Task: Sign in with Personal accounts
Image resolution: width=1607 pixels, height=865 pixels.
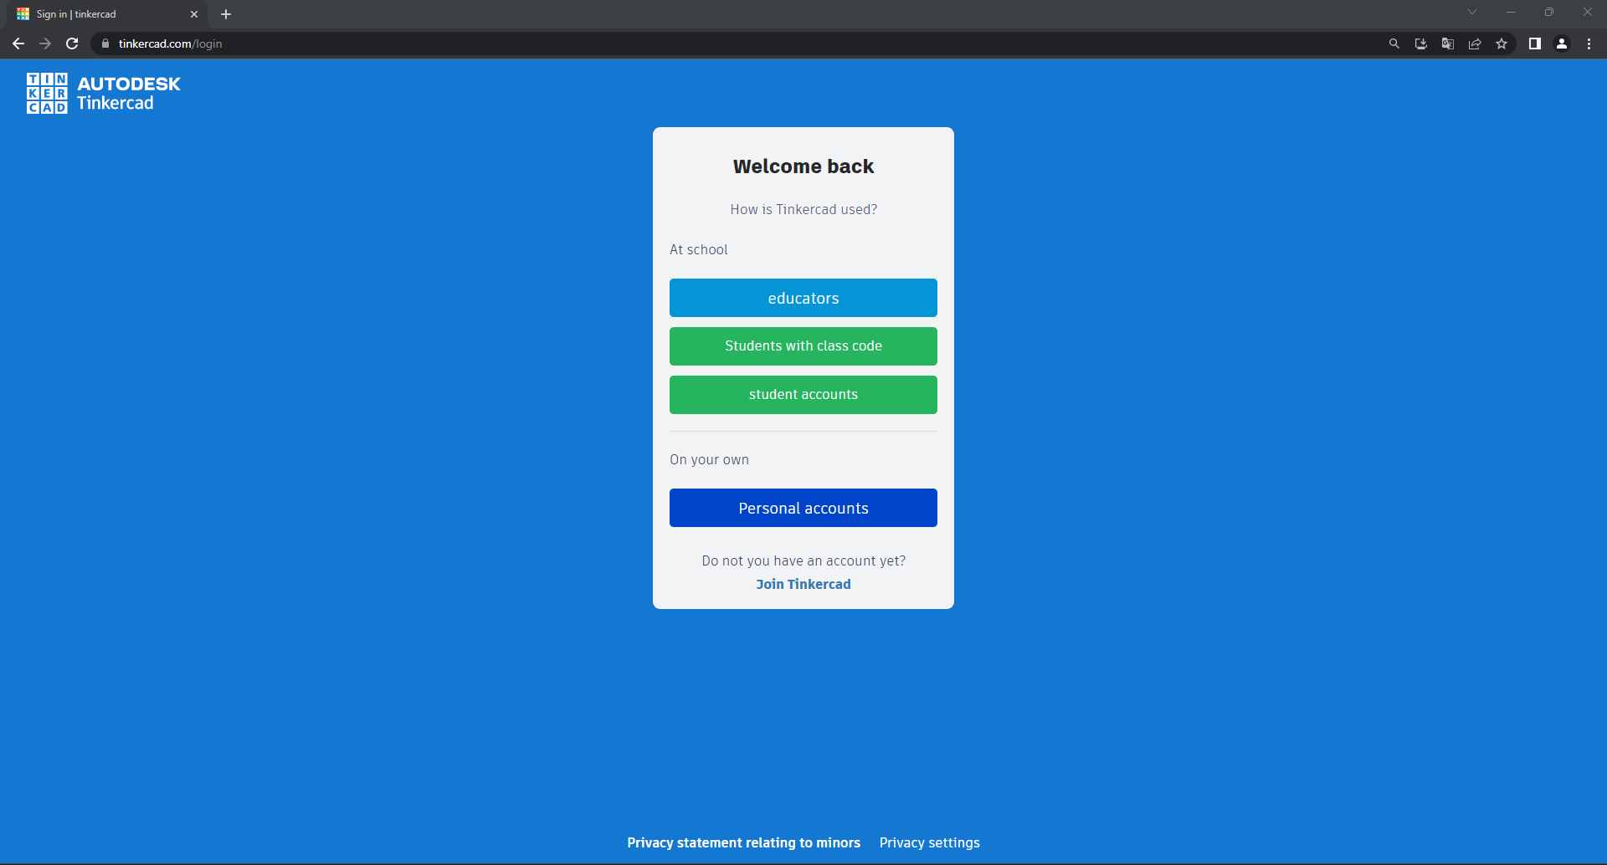Action: pos(803,508)
